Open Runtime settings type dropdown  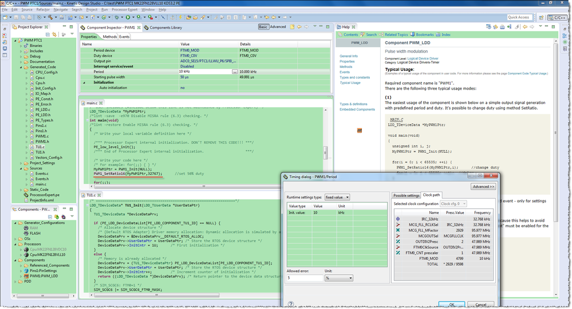pos(337,197)
